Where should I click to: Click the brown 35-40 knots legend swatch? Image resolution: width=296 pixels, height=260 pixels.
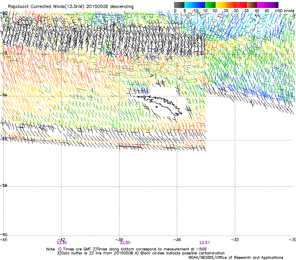pyautogui.click(x=252, y=5)
